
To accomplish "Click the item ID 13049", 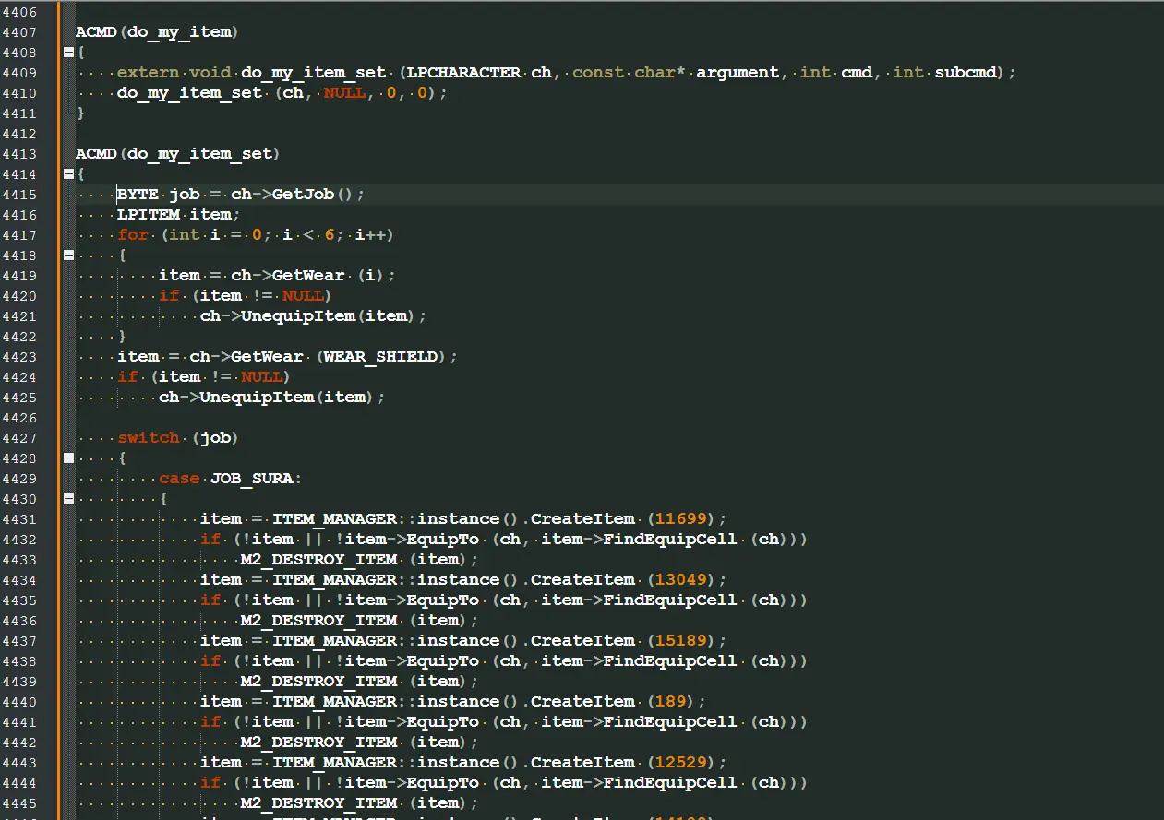I will pos(681,580).
